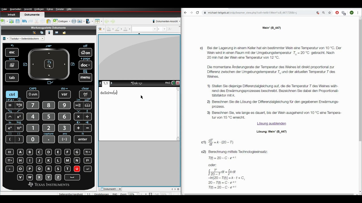Click the calculator tab key

click(12, 78)
